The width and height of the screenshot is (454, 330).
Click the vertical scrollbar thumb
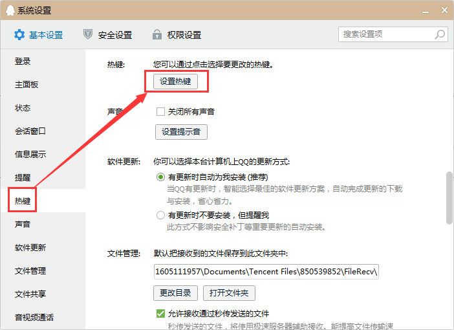pyautogui.click(x=449, y=197)
